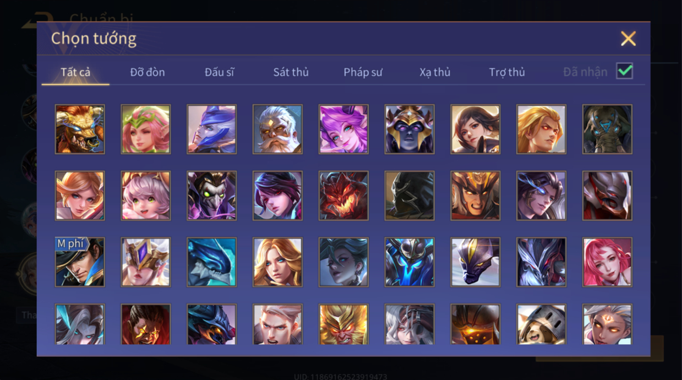Select the golden lion beast hero portrait
Screen dimensions: 682x380
pos(80,129)
